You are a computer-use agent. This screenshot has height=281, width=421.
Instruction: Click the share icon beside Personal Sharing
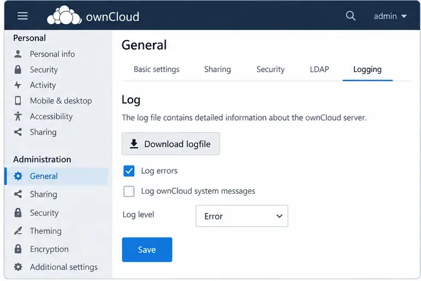(x=18, y=132)
